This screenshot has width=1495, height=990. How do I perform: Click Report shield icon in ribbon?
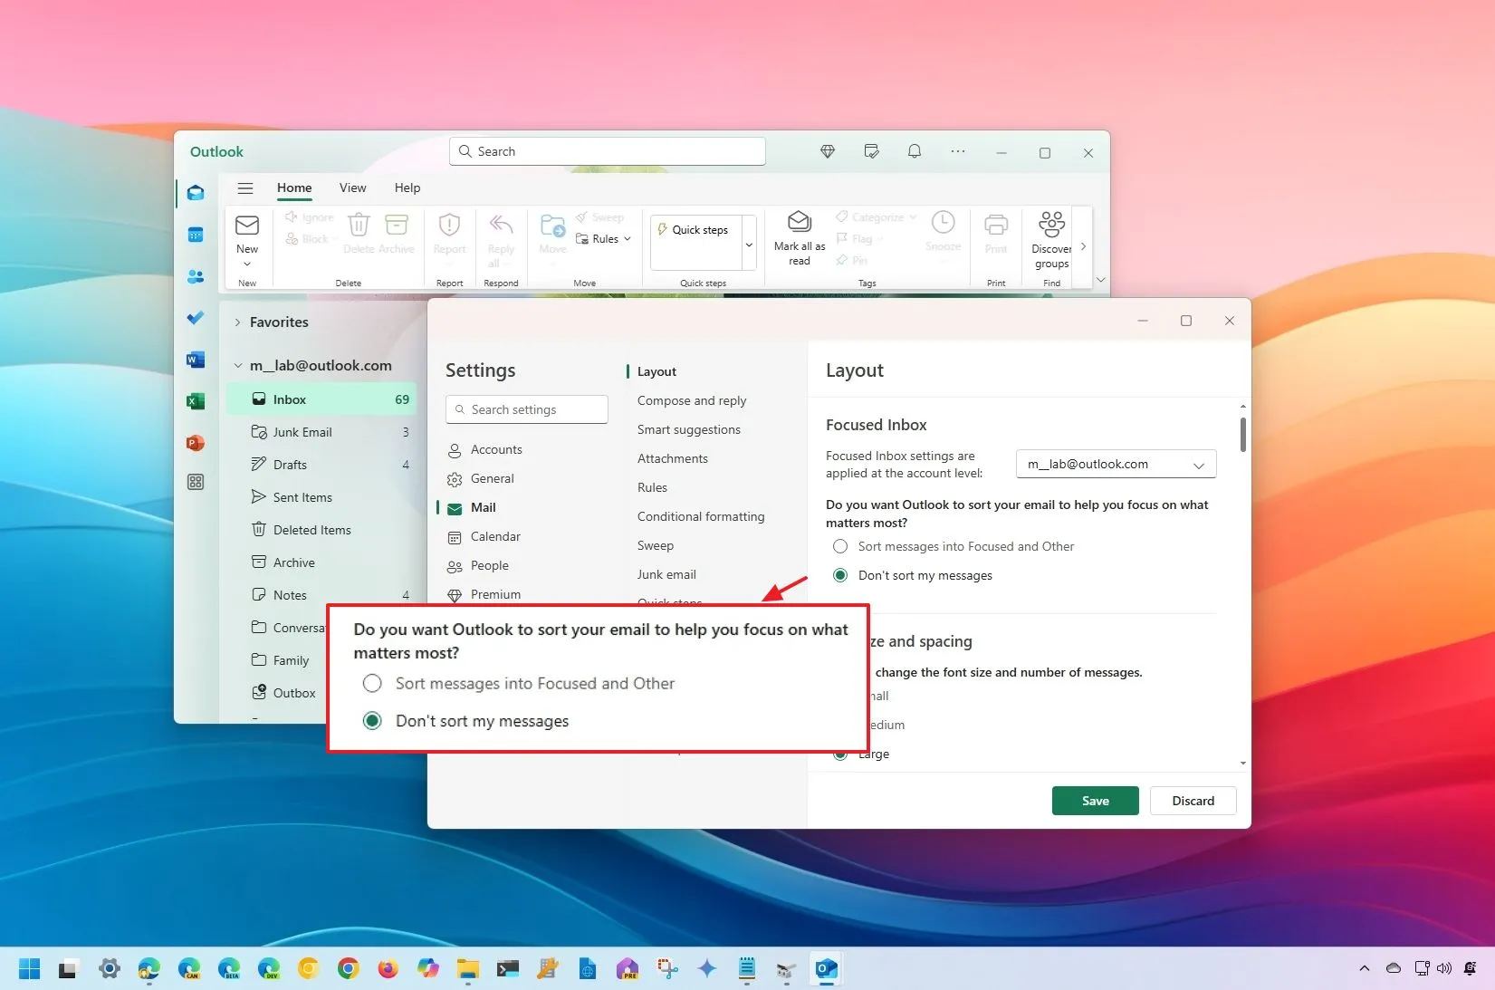pos(450,233)
